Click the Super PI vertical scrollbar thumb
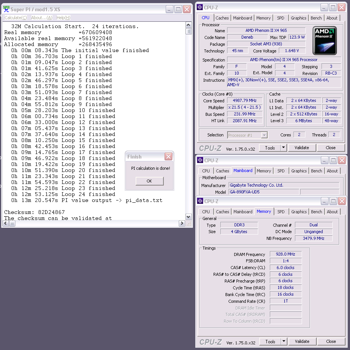350x350 pixels. point(188,31)
